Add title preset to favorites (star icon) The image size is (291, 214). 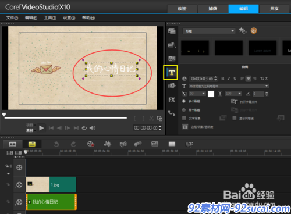coord(243,31)
